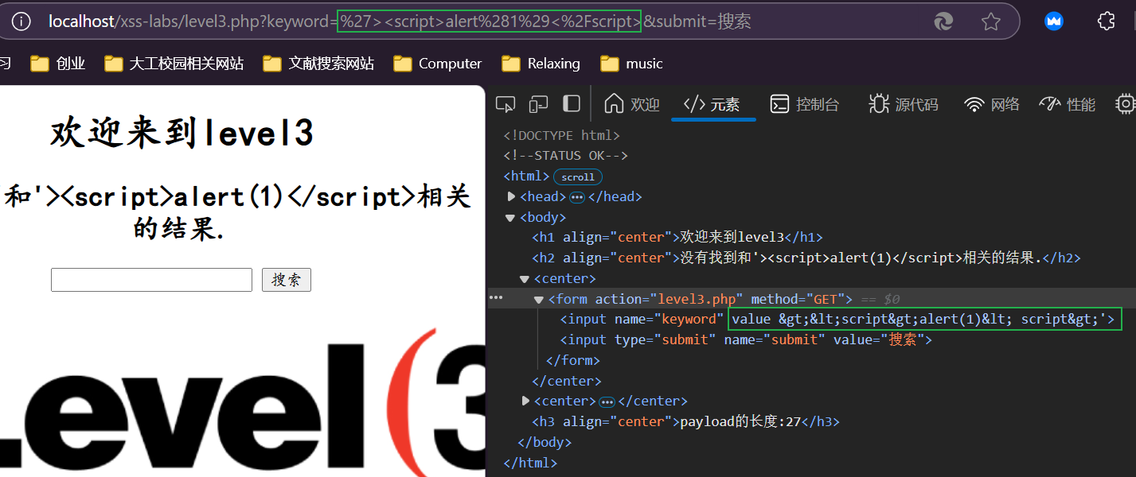This screenshot has height=477, width=1136.
Task: Expand the head node
Action: 511,196
